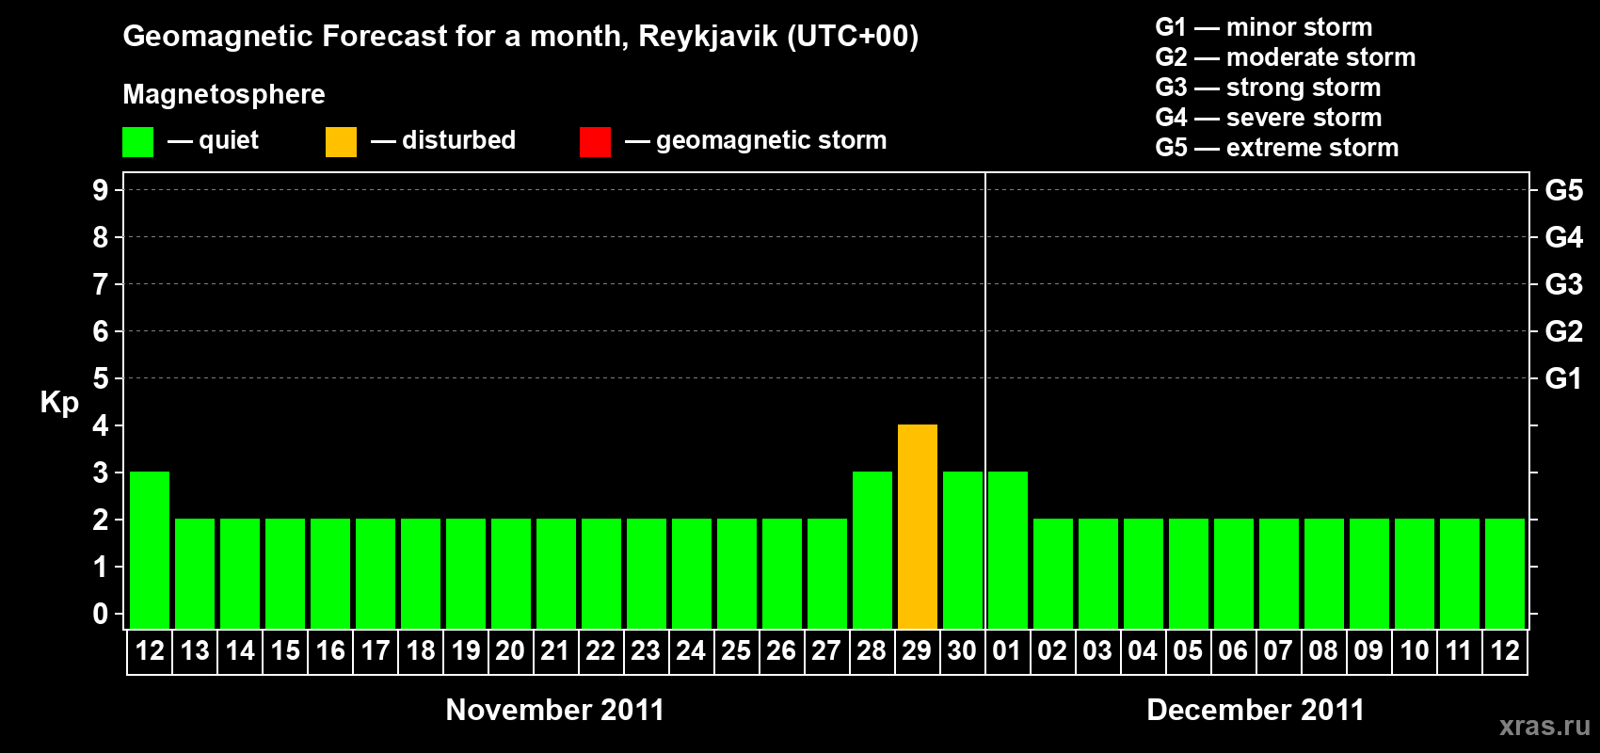Click Kp axis value 5

click(x=100, y=378)
